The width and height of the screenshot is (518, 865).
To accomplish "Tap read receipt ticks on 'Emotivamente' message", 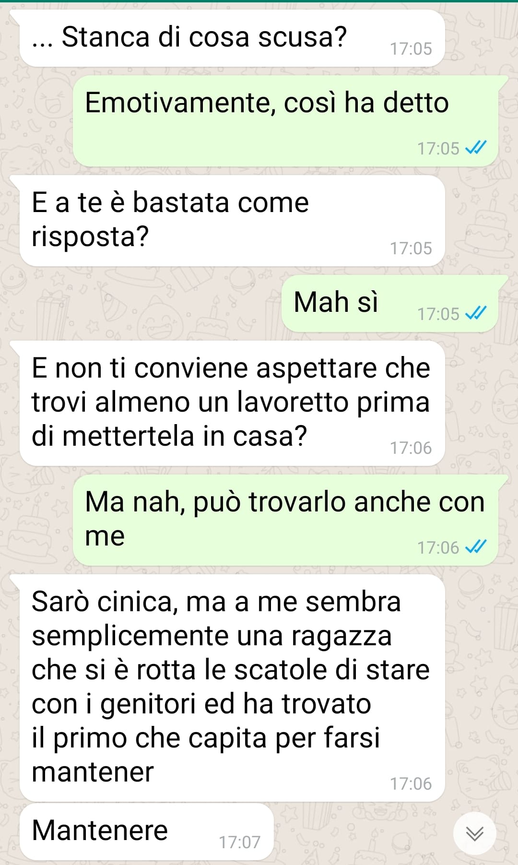I will pos(476,148).
